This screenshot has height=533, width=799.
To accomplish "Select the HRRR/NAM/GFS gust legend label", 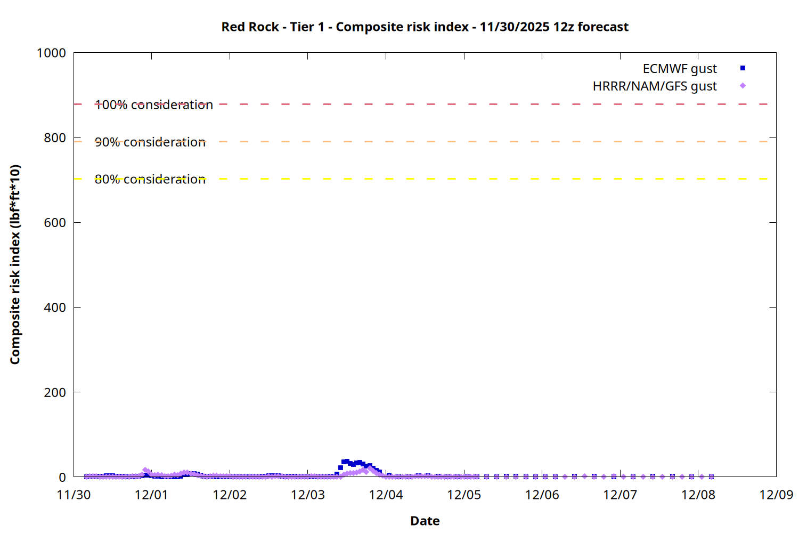I will point(655,86).
